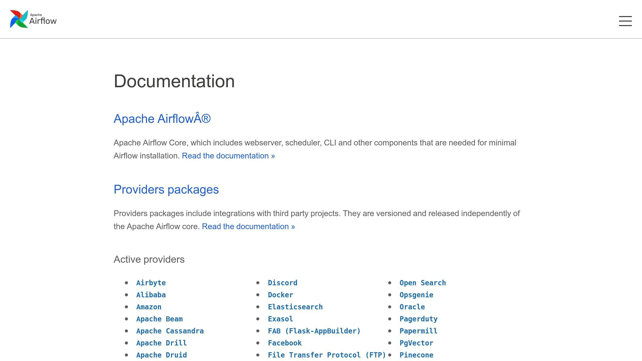The width and height of the screenshot is (642, 361).
Task: Read the Apache Airflow documentation
Action: click(228, 155)
